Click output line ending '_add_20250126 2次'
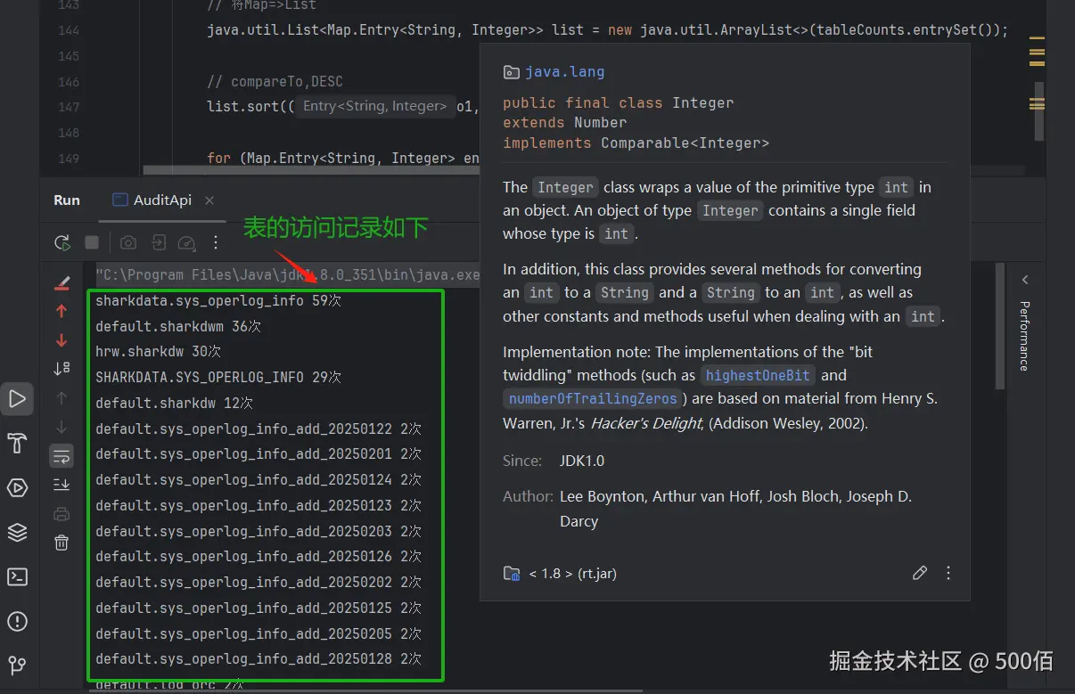 coord(258,557)
